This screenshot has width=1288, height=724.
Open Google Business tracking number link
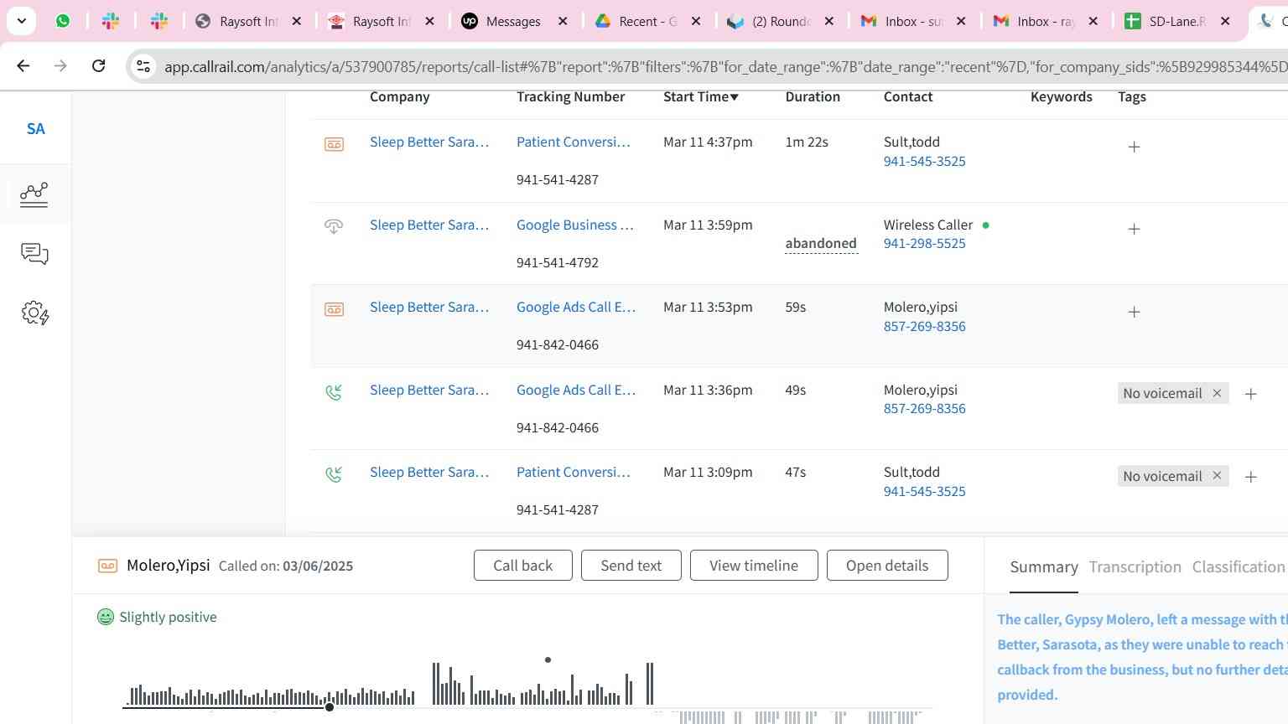[x=575, y=225]
